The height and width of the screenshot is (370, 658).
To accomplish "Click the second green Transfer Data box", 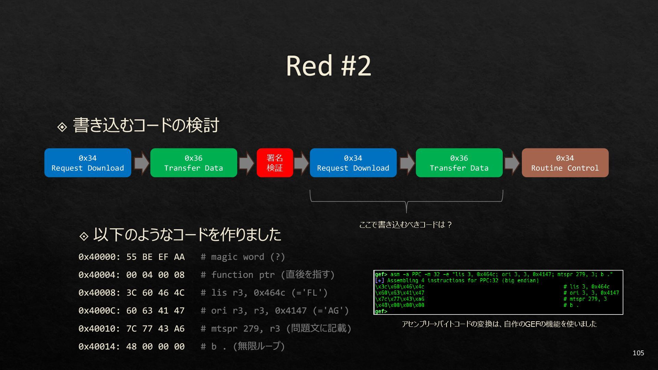I will (x=459, y=163).
